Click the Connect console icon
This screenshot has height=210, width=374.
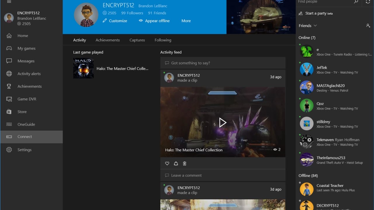click(9, 137)
